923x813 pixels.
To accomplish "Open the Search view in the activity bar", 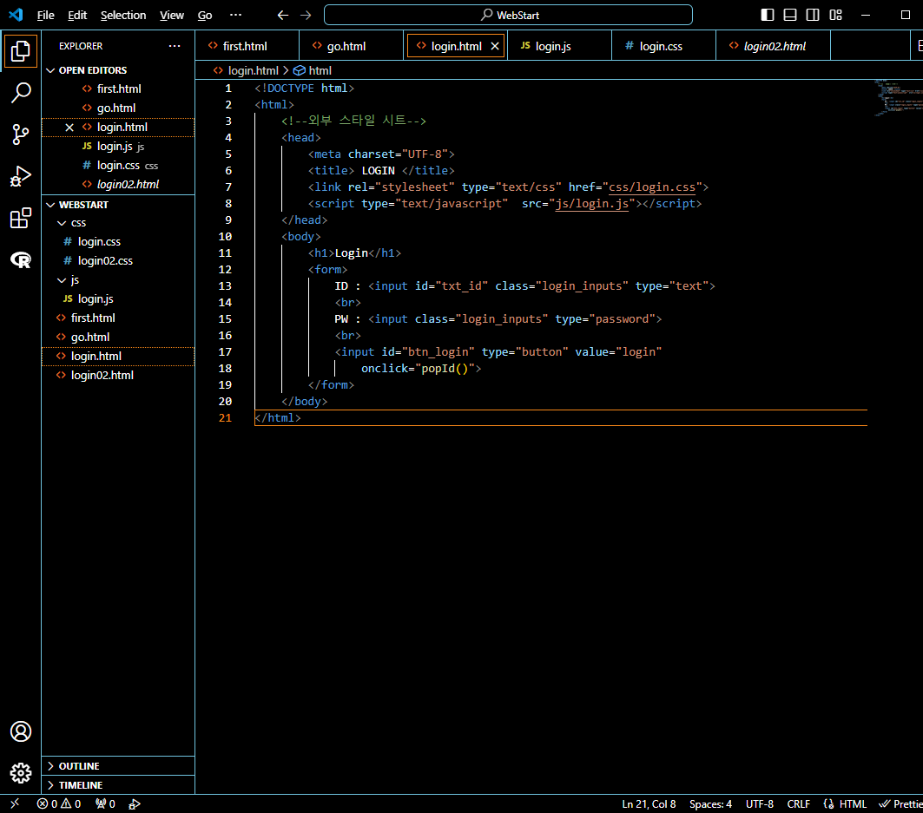I will (21, 92).
